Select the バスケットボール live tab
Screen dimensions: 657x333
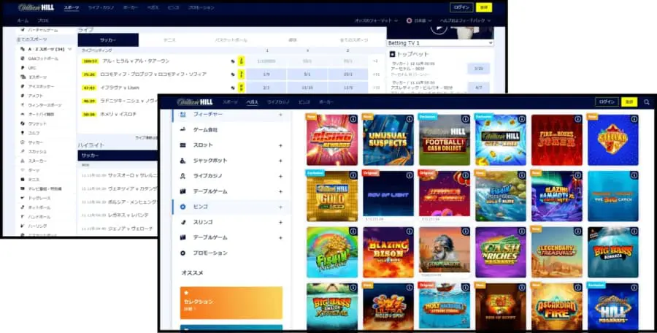click(x=231, y=40)
